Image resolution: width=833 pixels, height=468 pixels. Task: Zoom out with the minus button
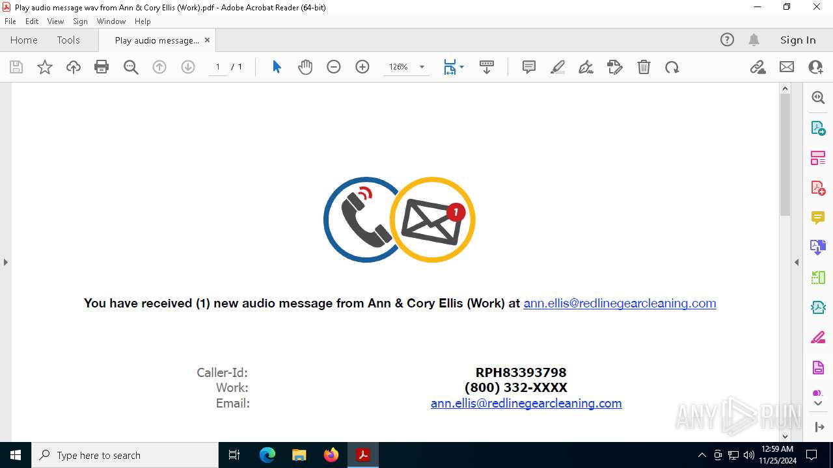[x=334, y=67]
